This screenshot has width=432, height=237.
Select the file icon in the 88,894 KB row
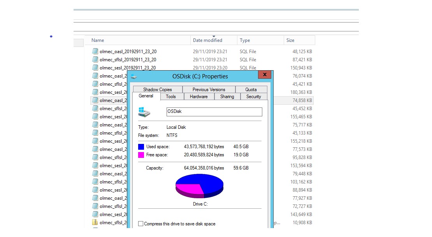click(95, 190)
